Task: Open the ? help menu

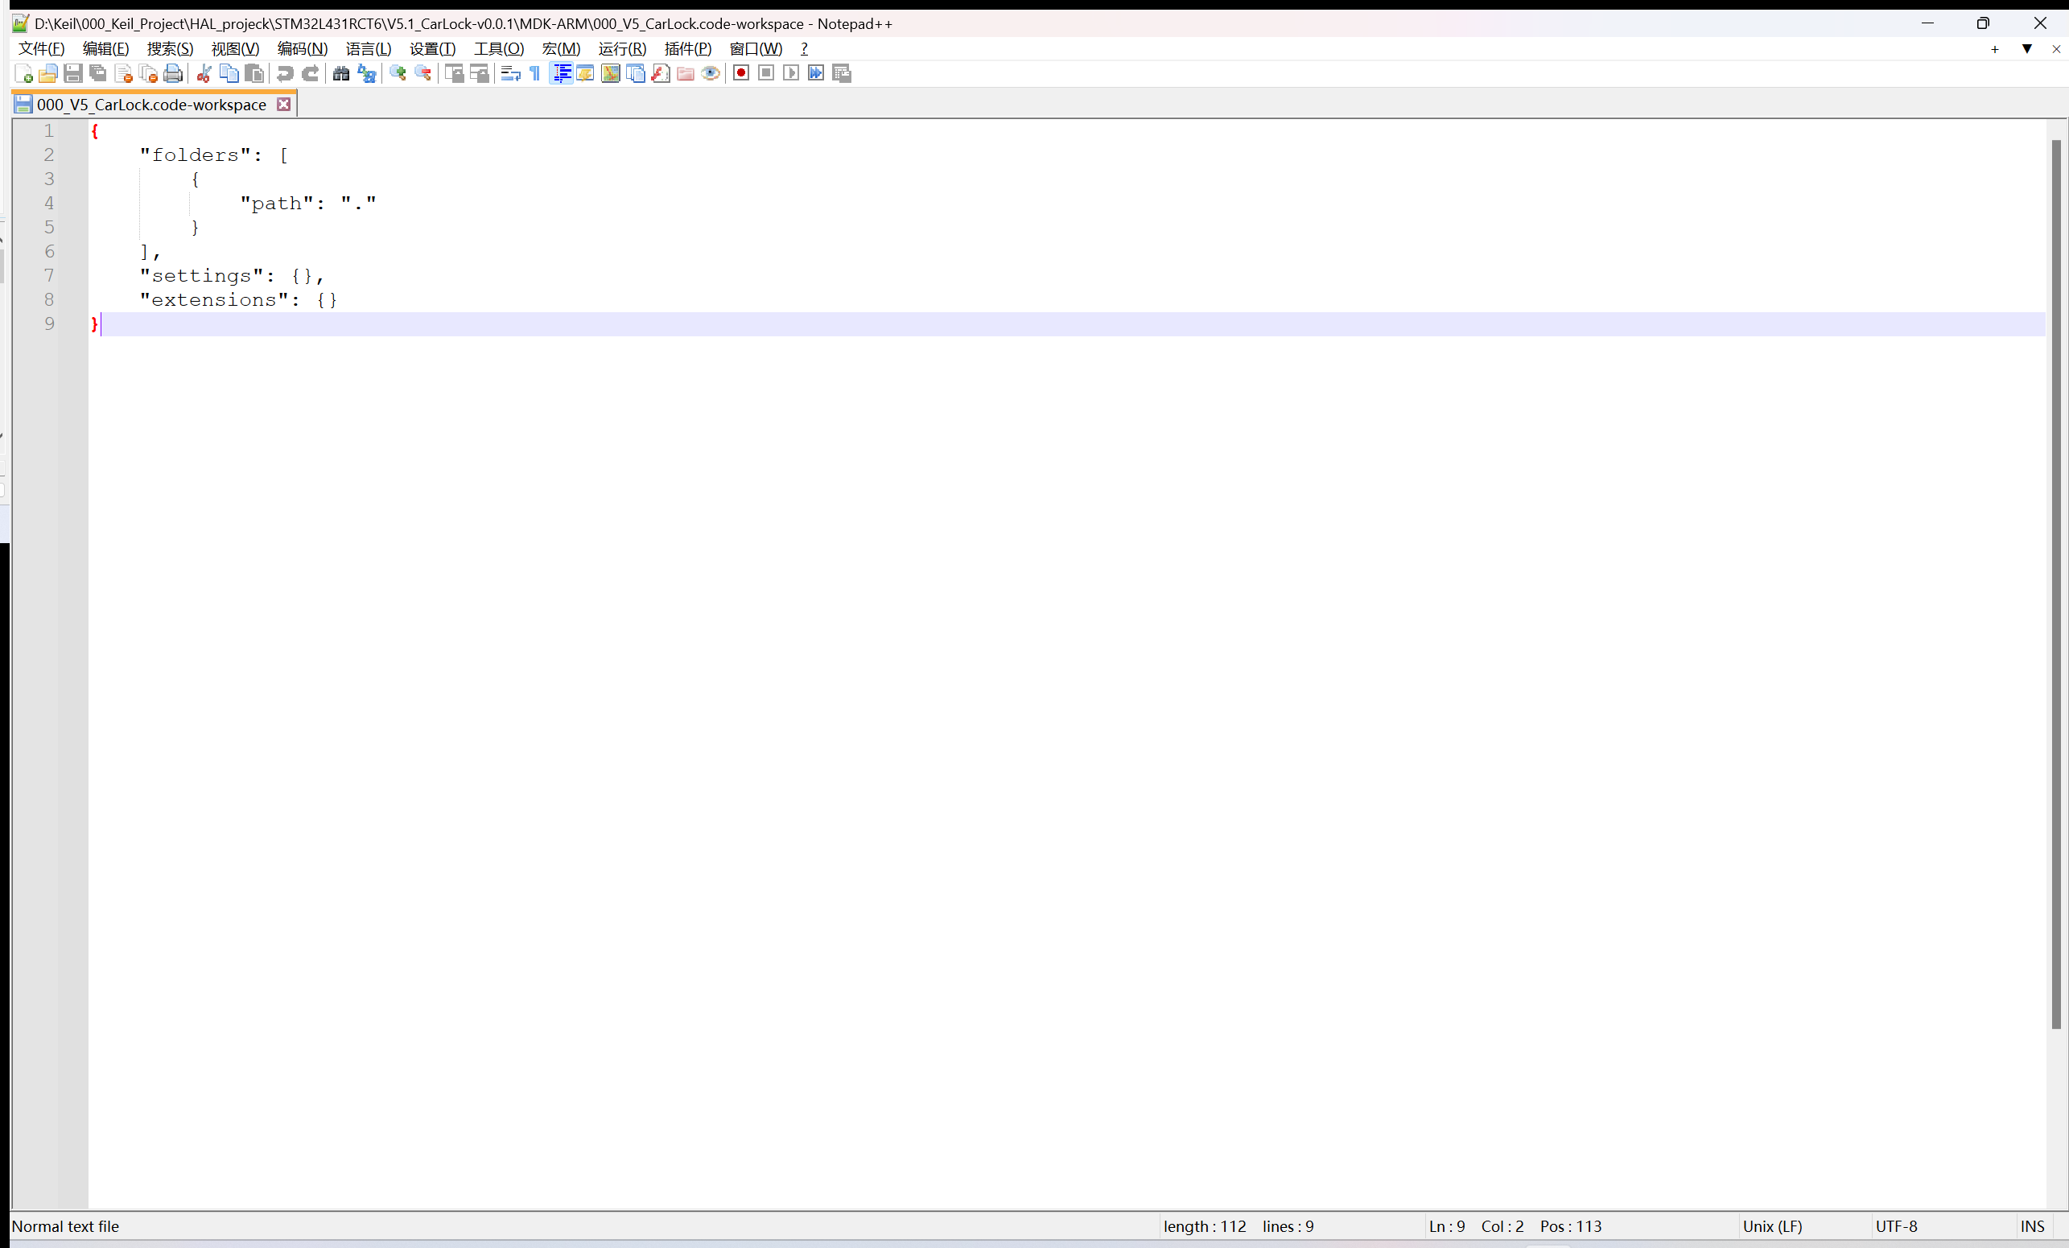Action: (x=805, y=49)
